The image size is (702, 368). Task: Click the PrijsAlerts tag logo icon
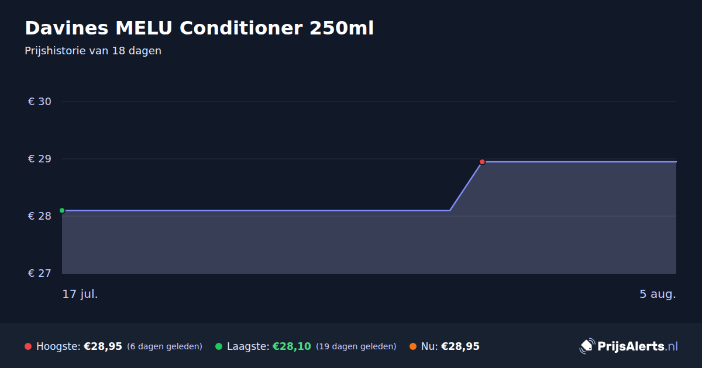(587, 346)
